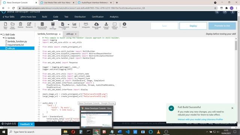Dismiss the Full Build Successful notification
The height and width of the screenshot is (135, 240).
coord(232,108)
